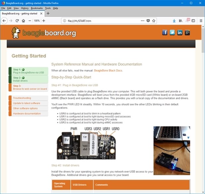Bookmark this page with the star
This screenshot has height=194, width=205.
tap(154, 21)
